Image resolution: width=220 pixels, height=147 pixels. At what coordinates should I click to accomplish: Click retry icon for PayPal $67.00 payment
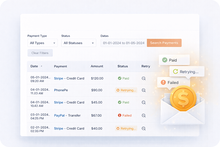pos(144,115)
